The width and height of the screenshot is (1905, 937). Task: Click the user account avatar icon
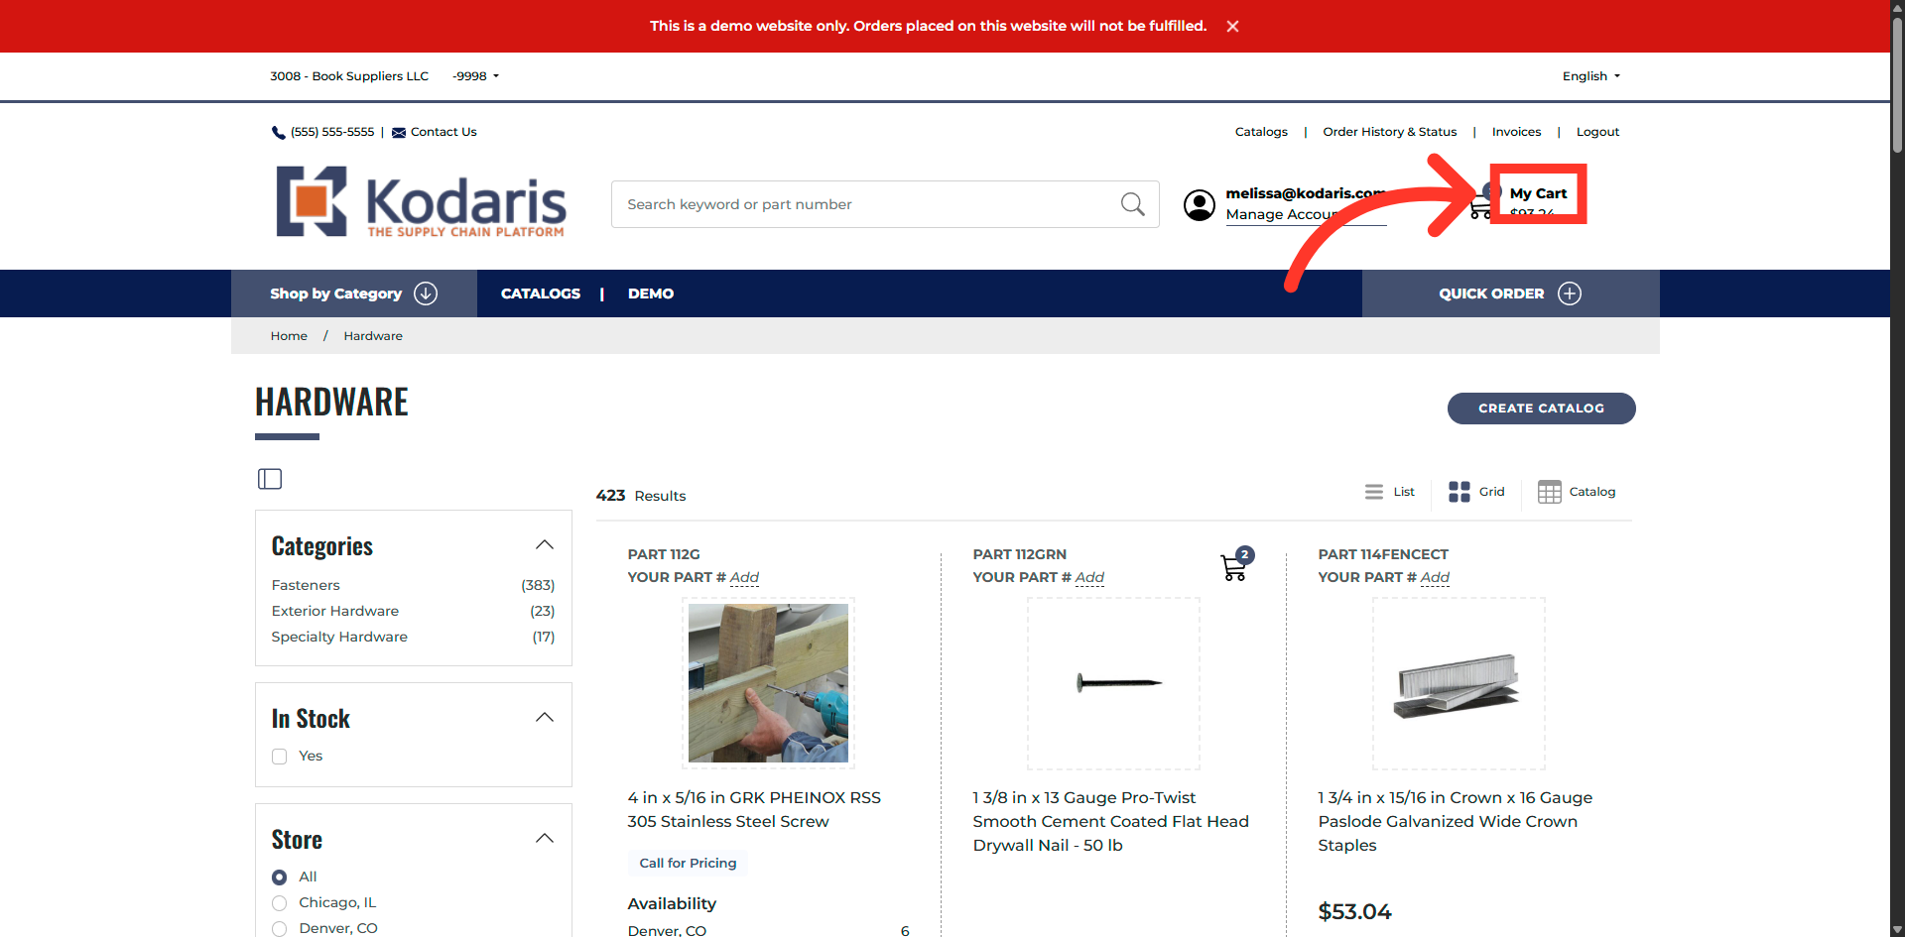pyautogui.click(x=1200, y=205)
